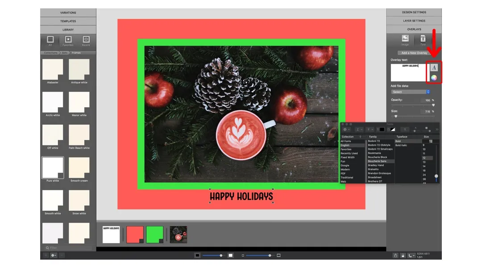Image resolution: width=482 pixels, height=268 pixels.
Task: Click the library Filter search field
Action: coord(68,248)
